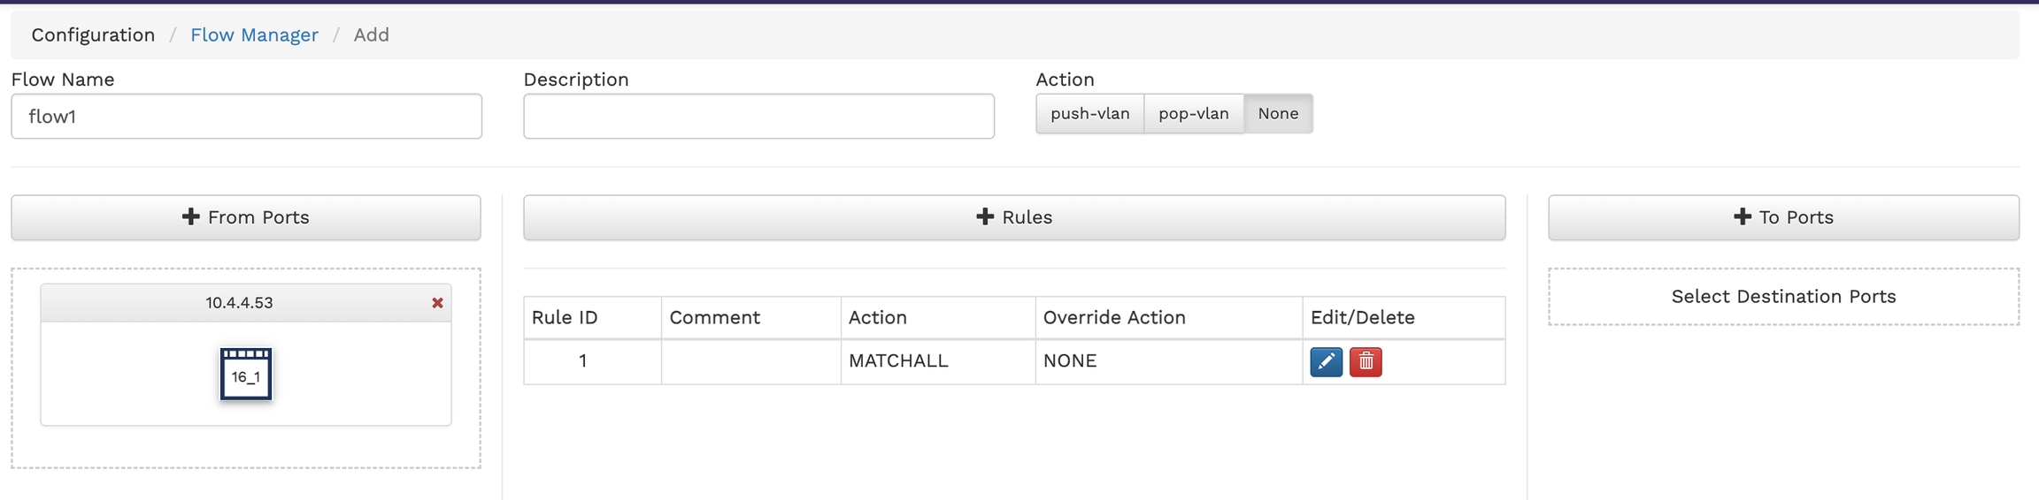This screenshot has width=2039, height=500.
Task: Open the Flow Manager breadcrumb link
Action: point(254,35)
